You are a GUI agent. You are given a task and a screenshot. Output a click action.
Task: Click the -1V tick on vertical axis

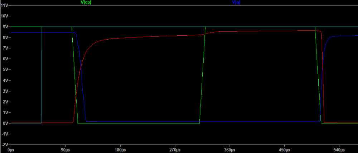[5, 134]
